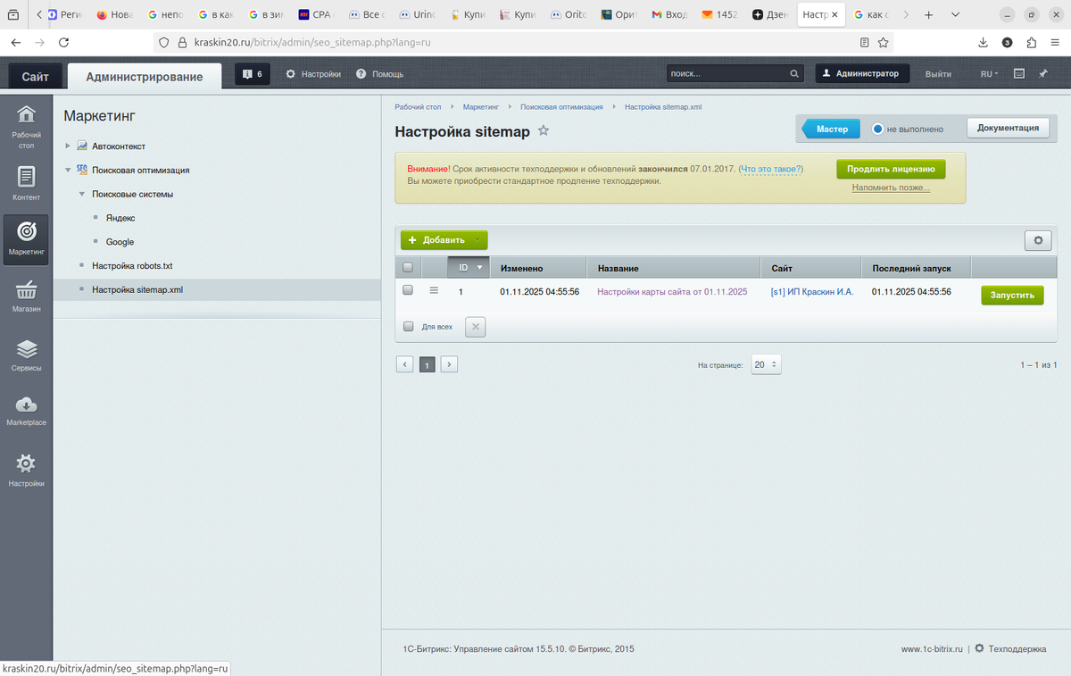This screenshot has height=676, width=1071.
Task: Select the не выполнено radio button
Action: (877, 129)
